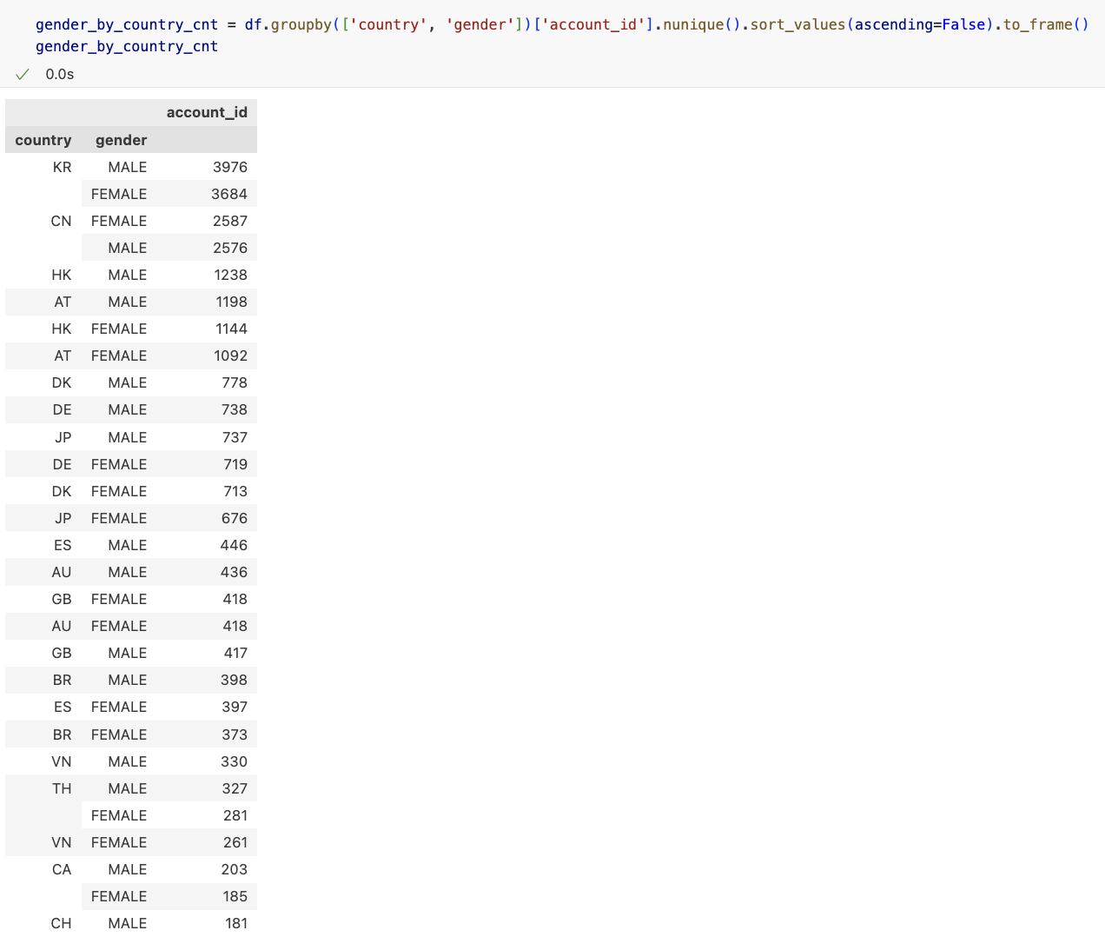Select the VN label beside value 330

coord(62,761)
